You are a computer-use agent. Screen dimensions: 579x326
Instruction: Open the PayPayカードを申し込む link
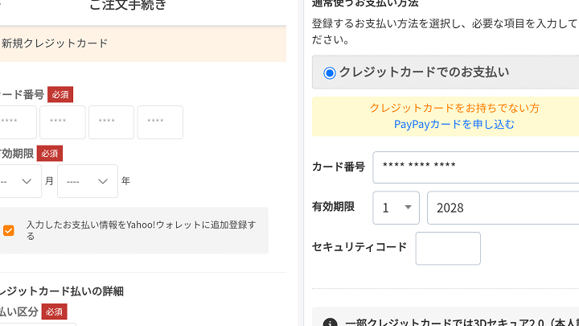454,124
